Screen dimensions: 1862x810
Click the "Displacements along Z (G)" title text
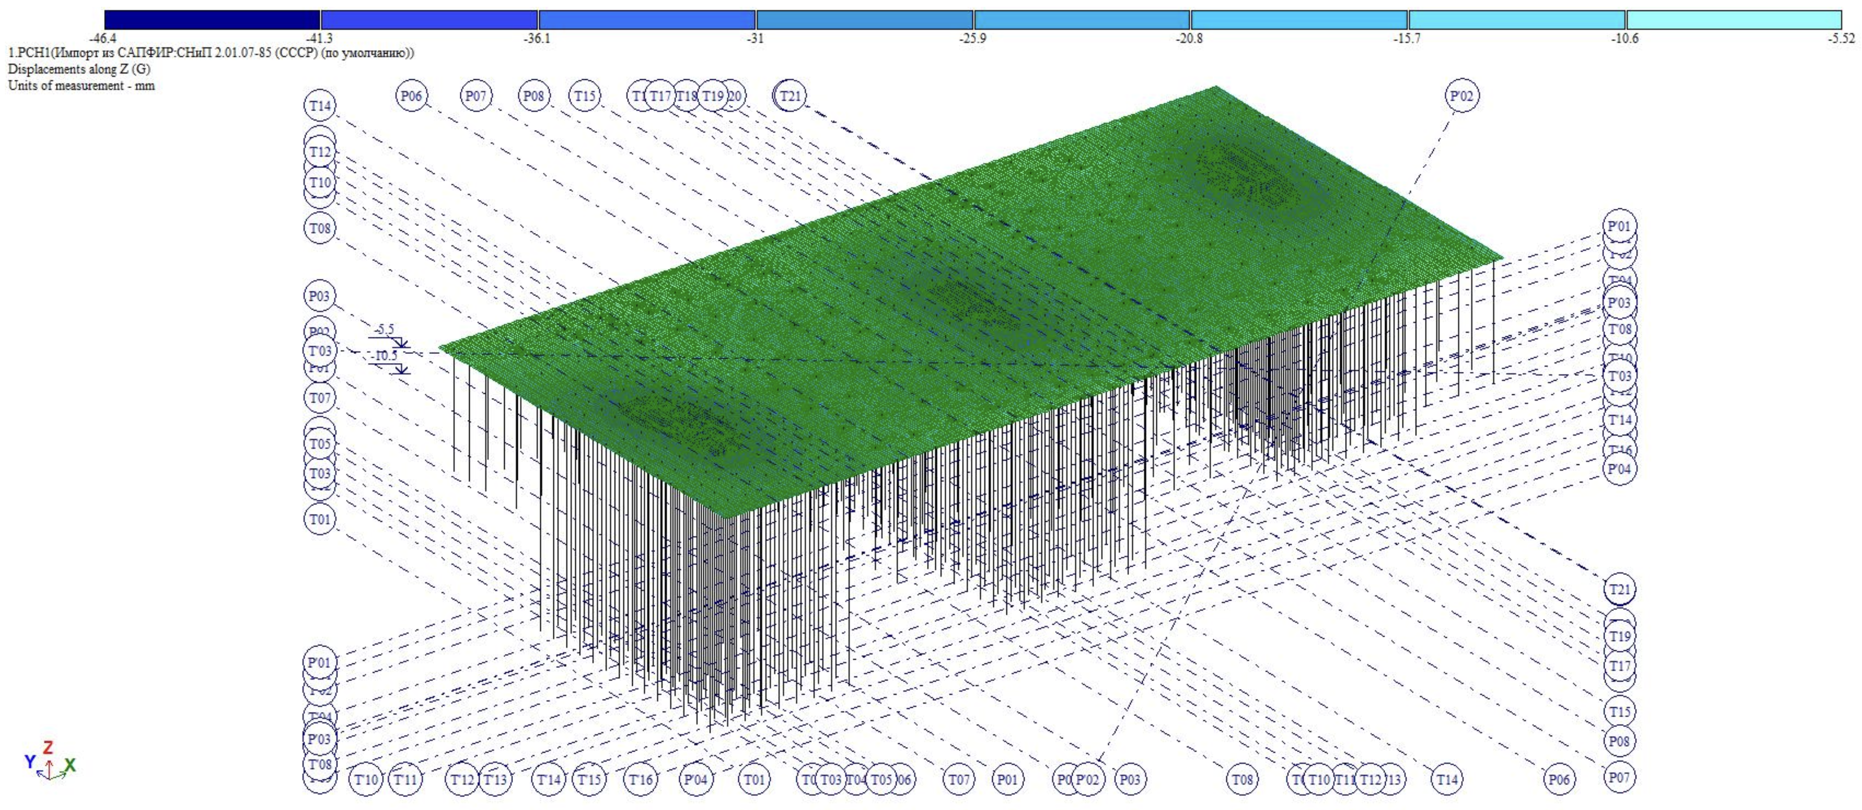coord(79,70)
